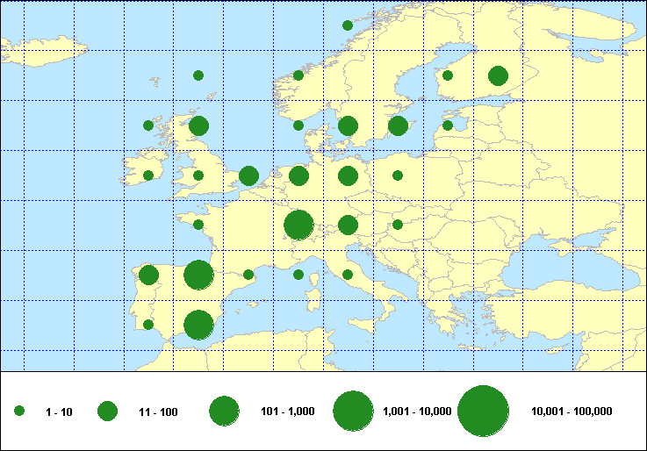Select the large circle over Switzerland

pos(298,225)
